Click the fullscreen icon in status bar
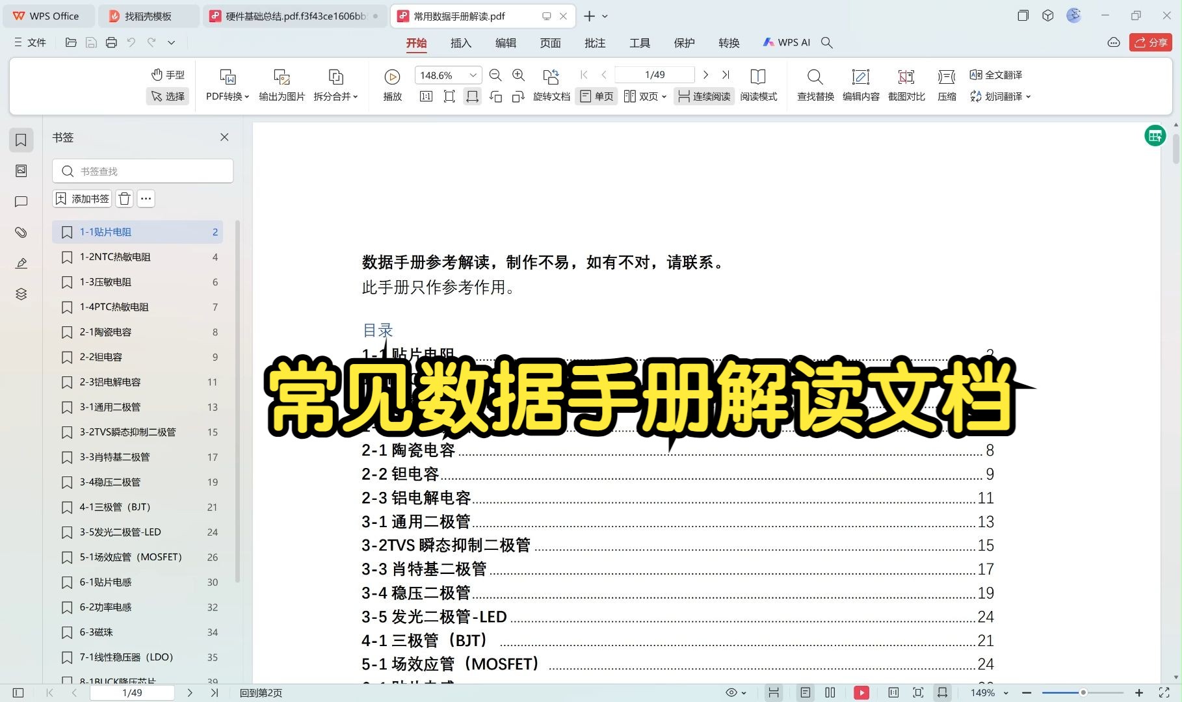 tap(1164, 693)
